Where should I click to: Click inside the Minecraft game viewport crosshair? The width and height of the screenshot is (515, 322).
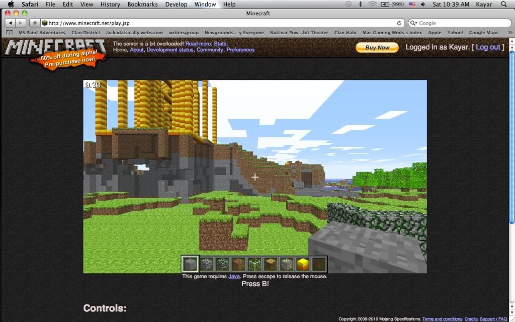255,177
